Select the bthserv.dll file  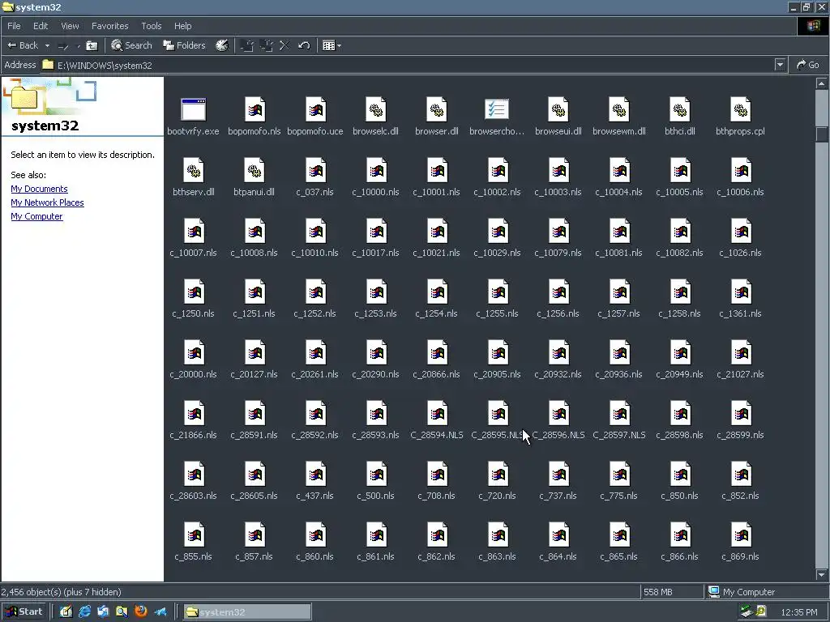pyautogui.click(x=193, y=177)
